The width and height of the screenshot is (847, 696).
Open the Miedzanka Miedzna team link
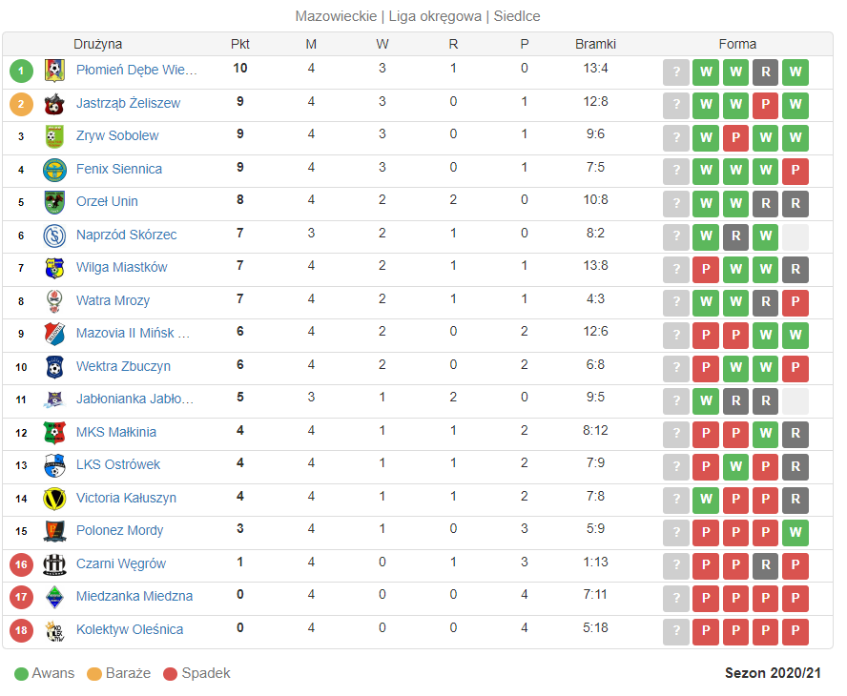tap(134, 596)
